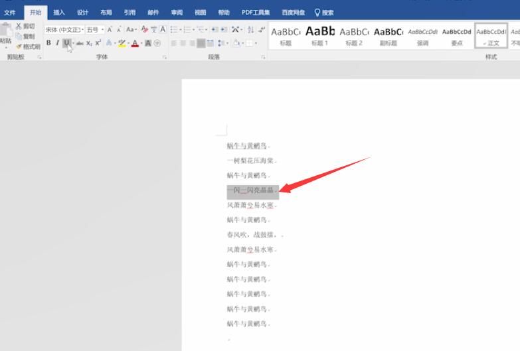Viewport: 520px width, 351px height.
Task: Click the Decrease Indent icon
Action: click(x=215, y=29)
